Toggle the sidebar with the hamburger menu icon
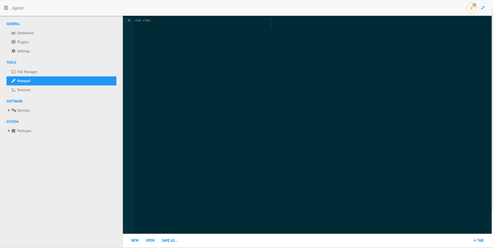Image resolution: width=494 pixels, height=248 pixels. pos(6,8)
